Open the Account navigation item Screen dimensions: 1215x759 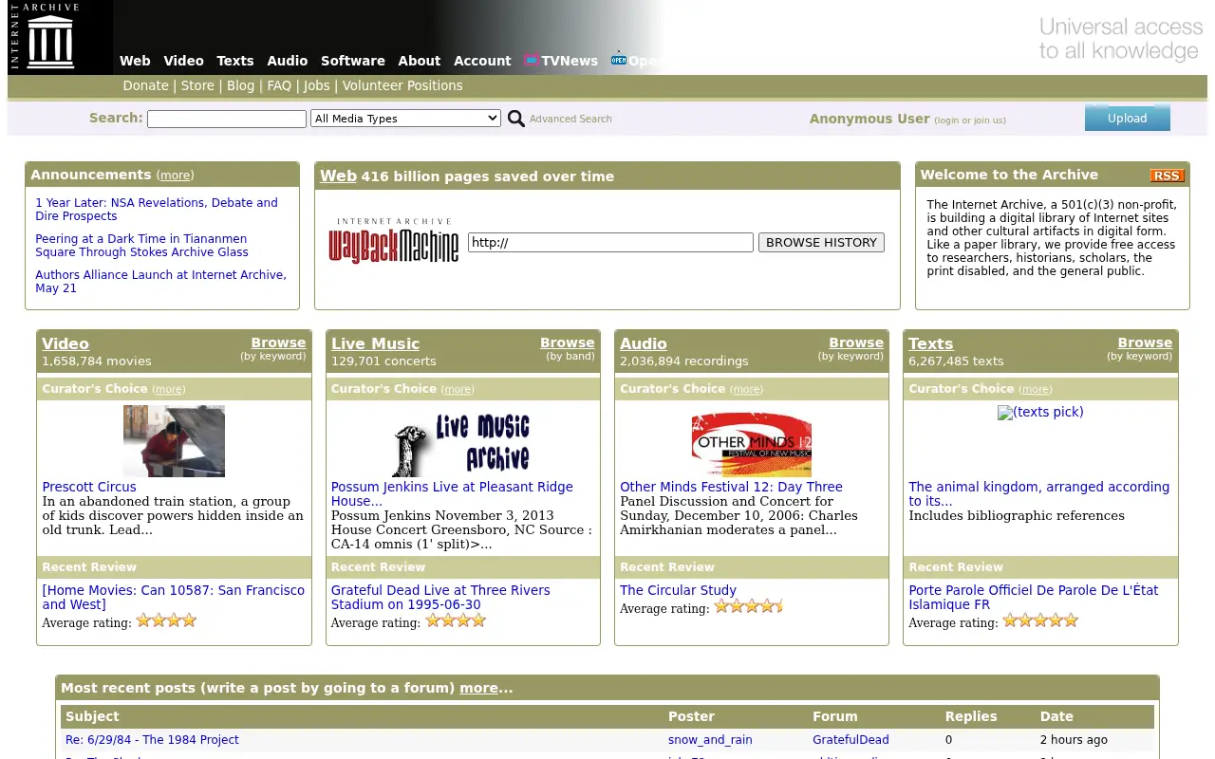click(482, 61)
